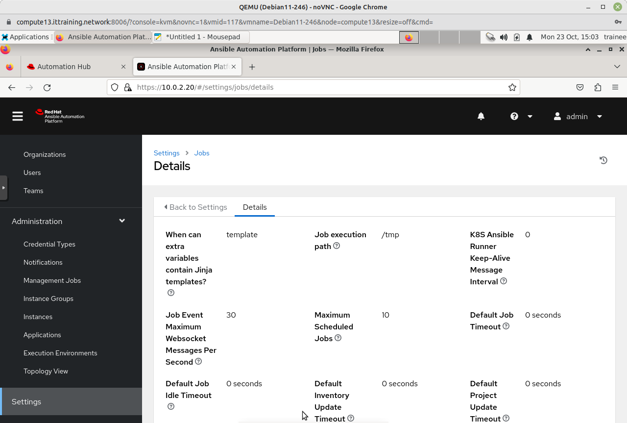
Task: Show help for Default Job Idle Timeout
Action: click(x=171, y=406)
